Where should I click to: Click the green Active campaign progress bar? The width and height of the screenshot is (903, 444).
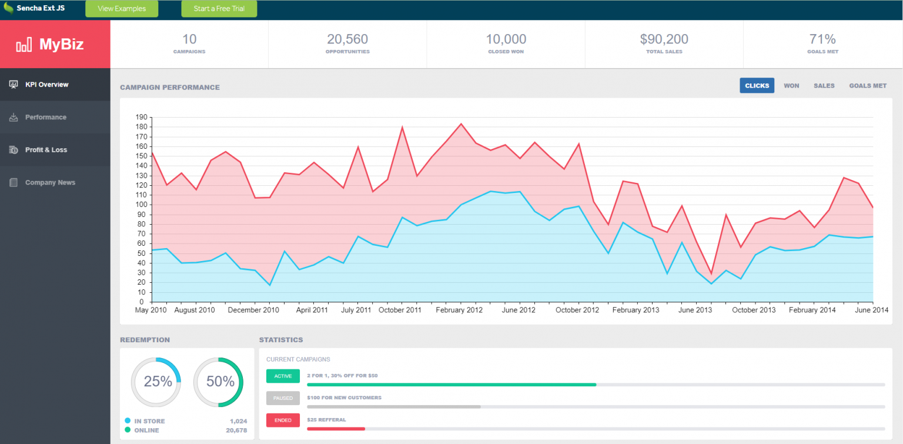[451, 385]
